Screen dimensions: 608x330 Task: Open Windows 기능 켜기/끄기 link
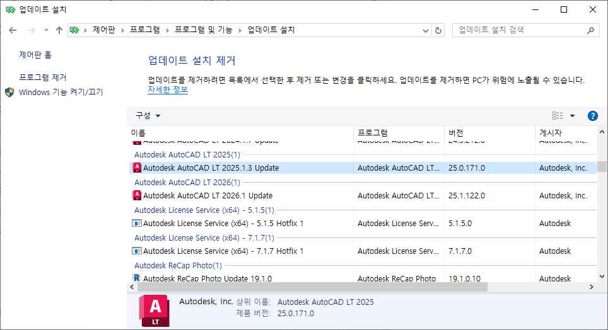tap(61, 93)
